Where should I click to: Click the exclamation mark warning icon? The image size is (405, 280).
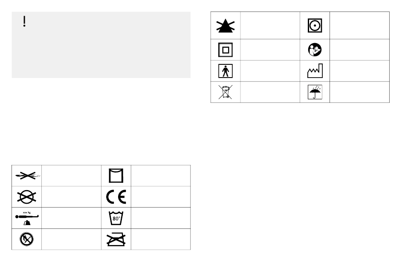24,21
